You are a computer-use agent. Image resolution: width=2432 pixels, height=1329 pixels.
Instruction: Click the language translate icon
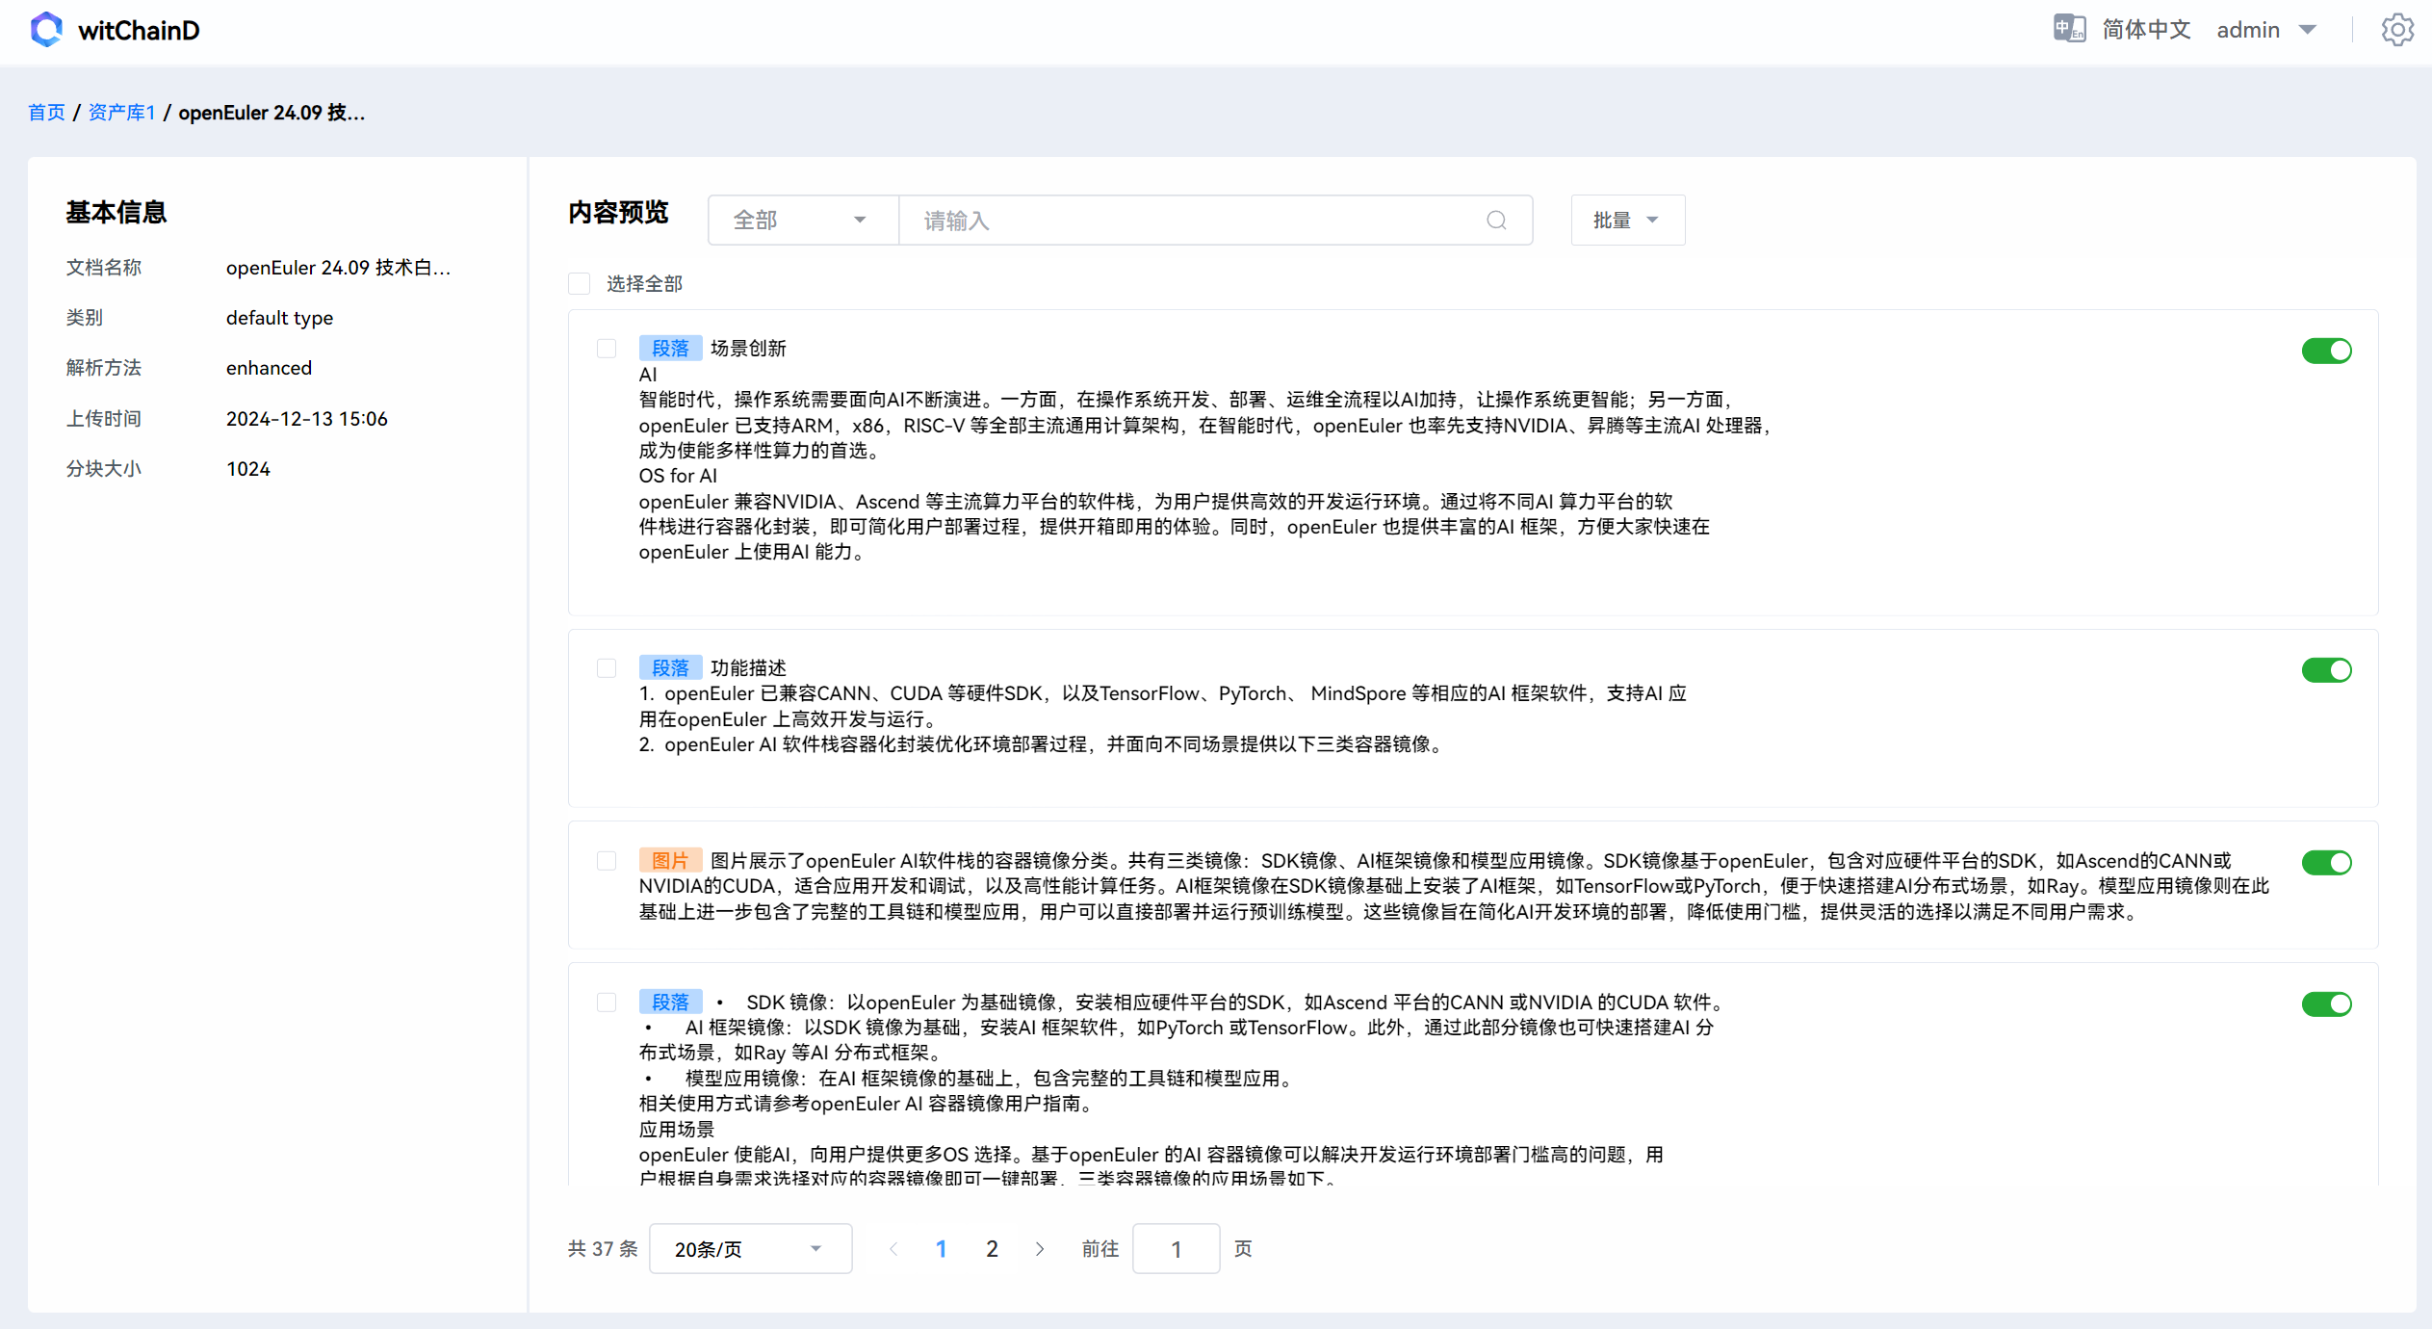coord(2069,29)
